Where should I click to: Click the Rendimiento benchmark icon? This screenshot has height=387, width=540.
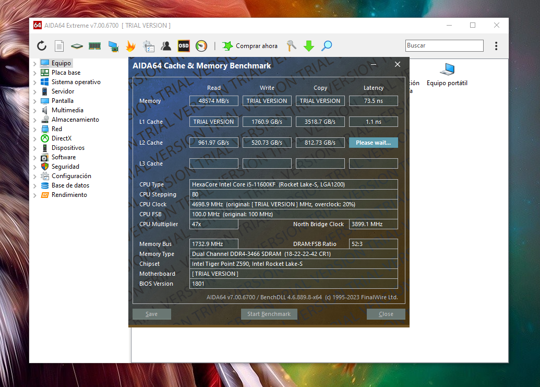45,195
